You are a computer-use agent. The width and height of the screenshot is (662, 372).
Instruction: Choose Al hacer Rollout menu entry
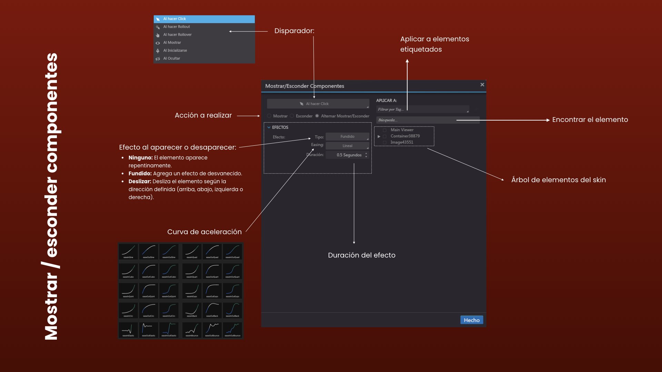coord(177,27)
